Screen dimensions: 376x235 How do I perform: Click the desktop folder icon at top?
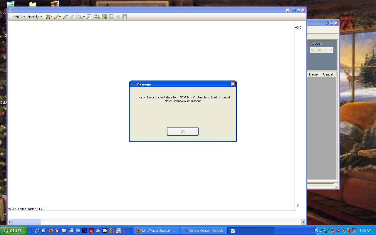coord(33,4)
